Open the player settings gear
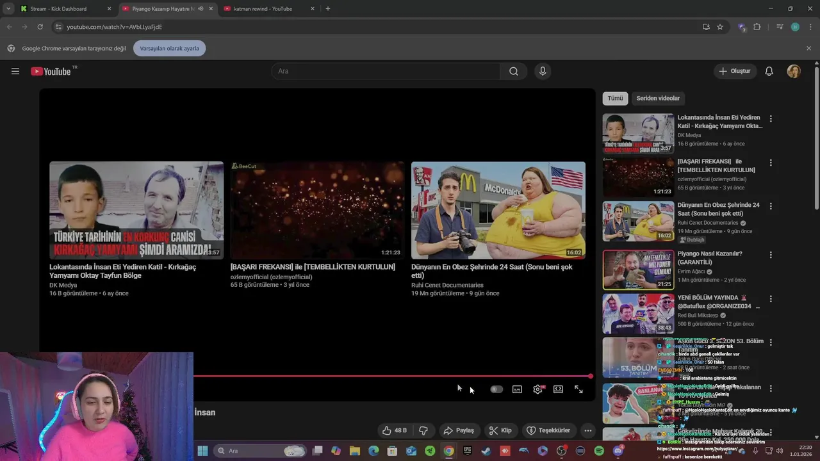The image size is (820, 461). click(x=537, y=389)
